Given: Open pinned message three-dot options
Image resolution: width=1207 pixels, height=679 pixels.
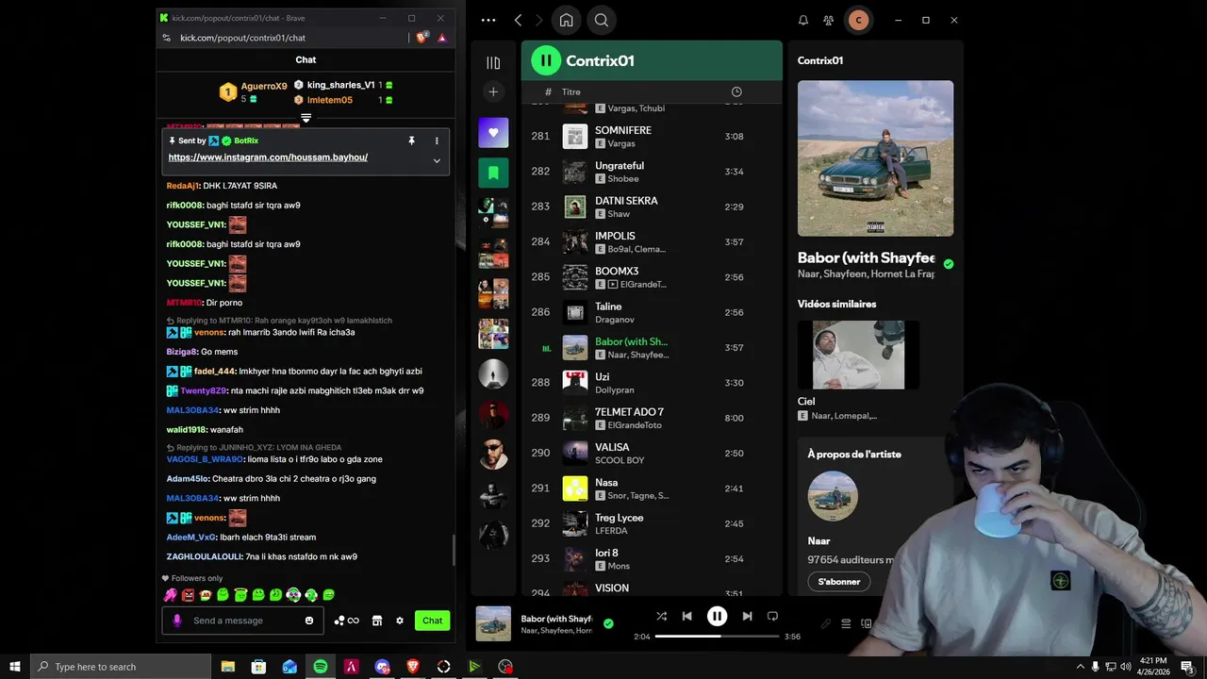Looking at the screenshot, I should tap(437, 141).
